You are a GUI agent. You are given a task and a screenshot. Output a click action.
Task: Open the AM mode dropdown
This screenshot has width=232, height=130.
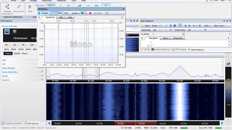(x=7, y=45)
